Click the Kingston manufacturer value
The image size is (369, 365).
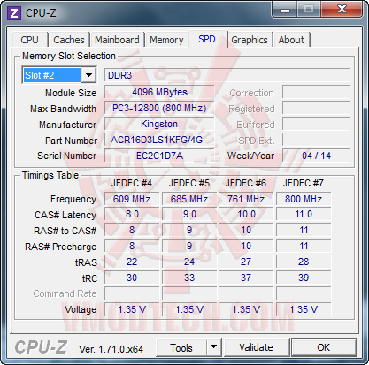click(x=159, y=124)
